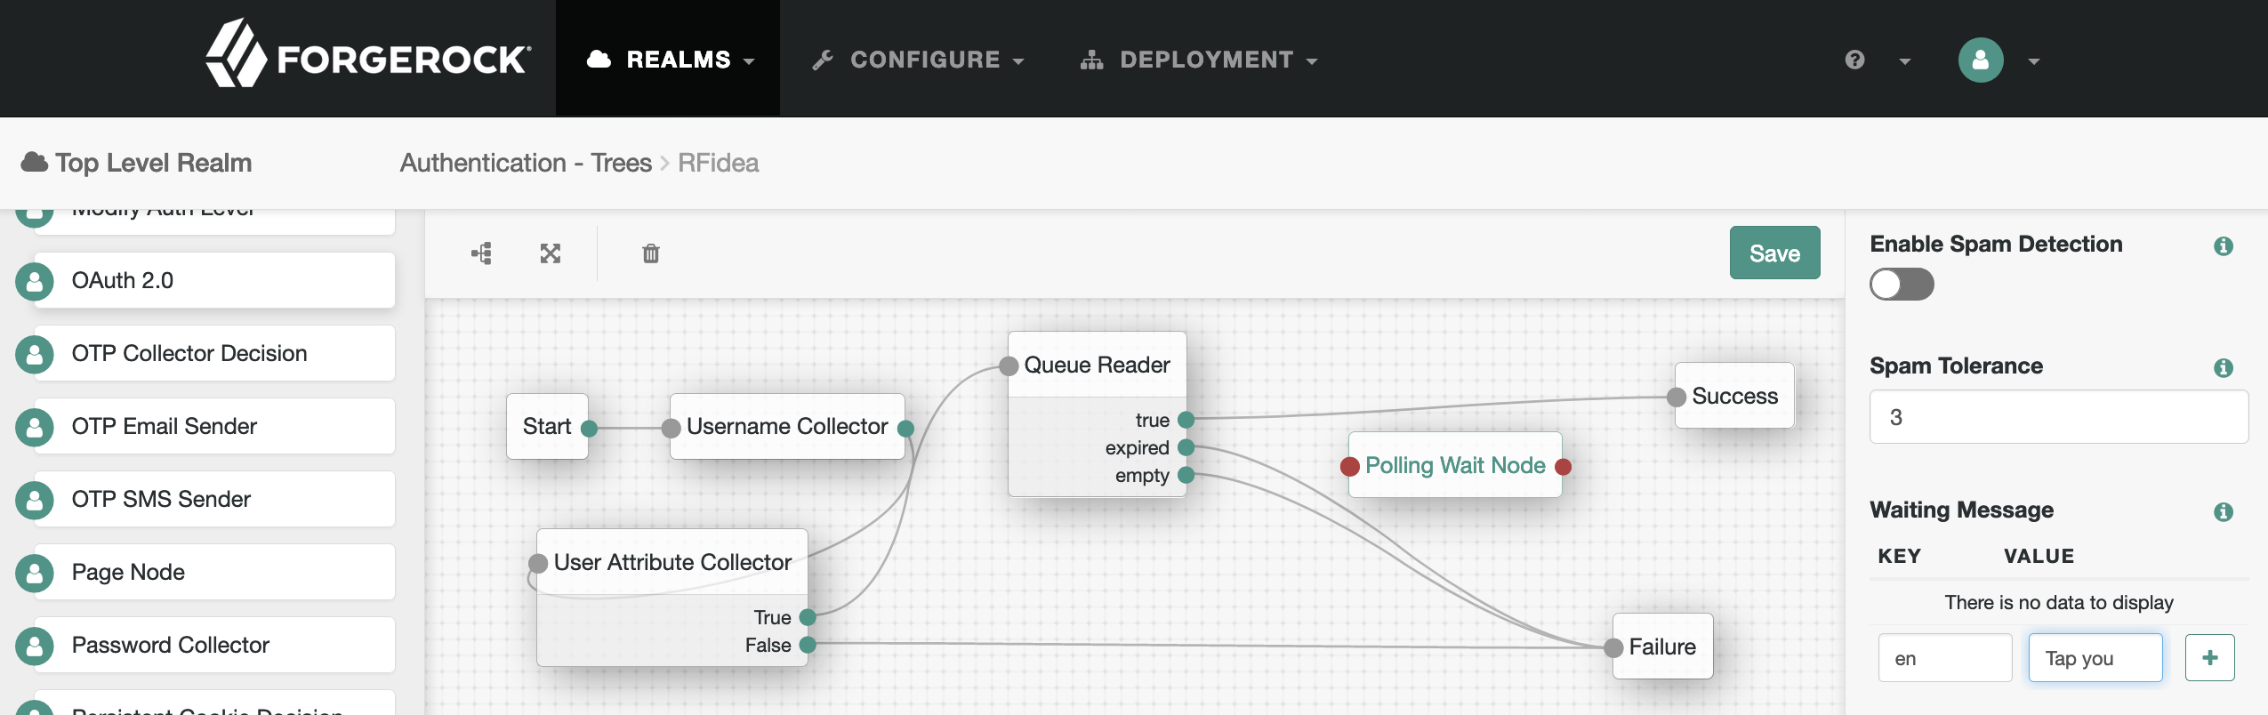Click the full-screen expand icon
The height and width of the screenshot is (715, 2268).
551,253
